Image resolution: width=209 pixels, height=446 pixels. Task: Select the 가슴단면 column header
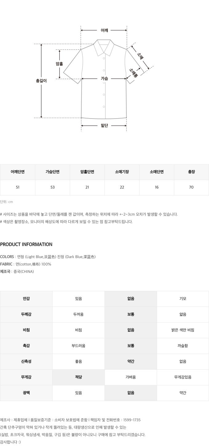tap(53, 172)
